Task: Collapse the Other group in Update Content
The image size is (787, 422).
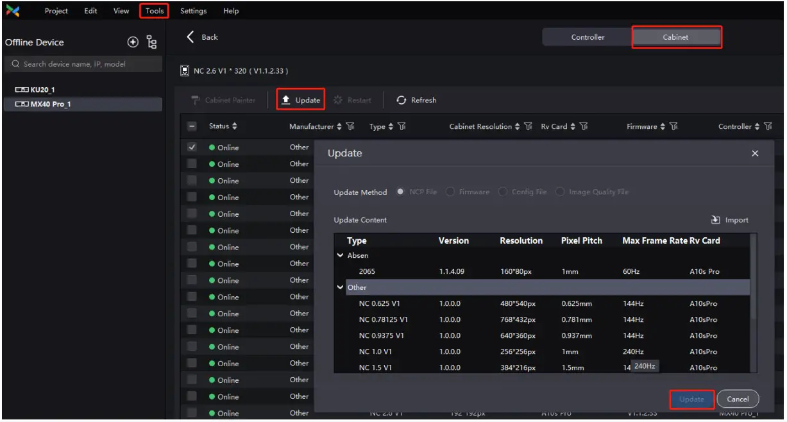Action: click(342, 287)
